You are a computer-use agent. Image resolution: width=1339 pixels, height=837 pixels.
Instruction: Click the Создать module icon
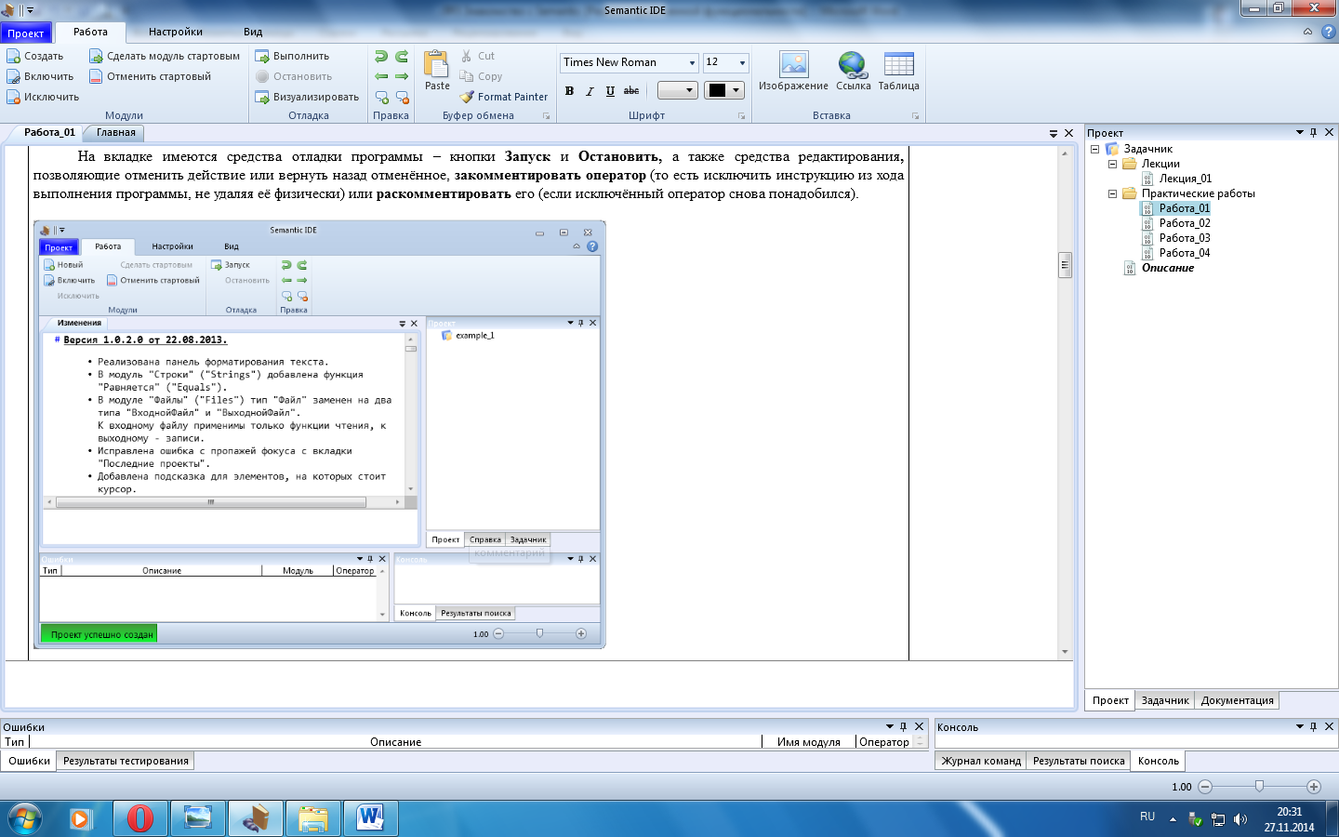[x=13, y=56]
